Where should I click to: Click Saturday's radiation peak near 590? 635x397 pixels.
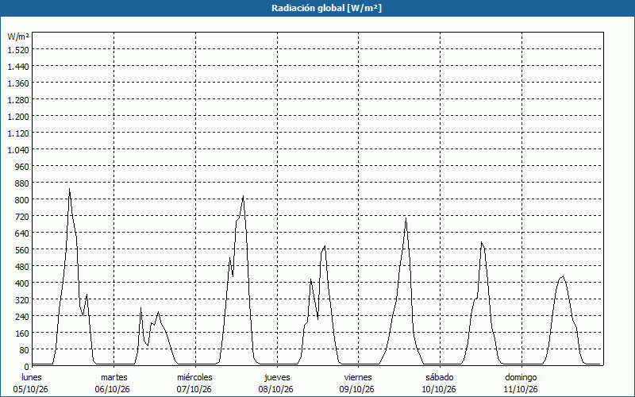coord(482,242)
